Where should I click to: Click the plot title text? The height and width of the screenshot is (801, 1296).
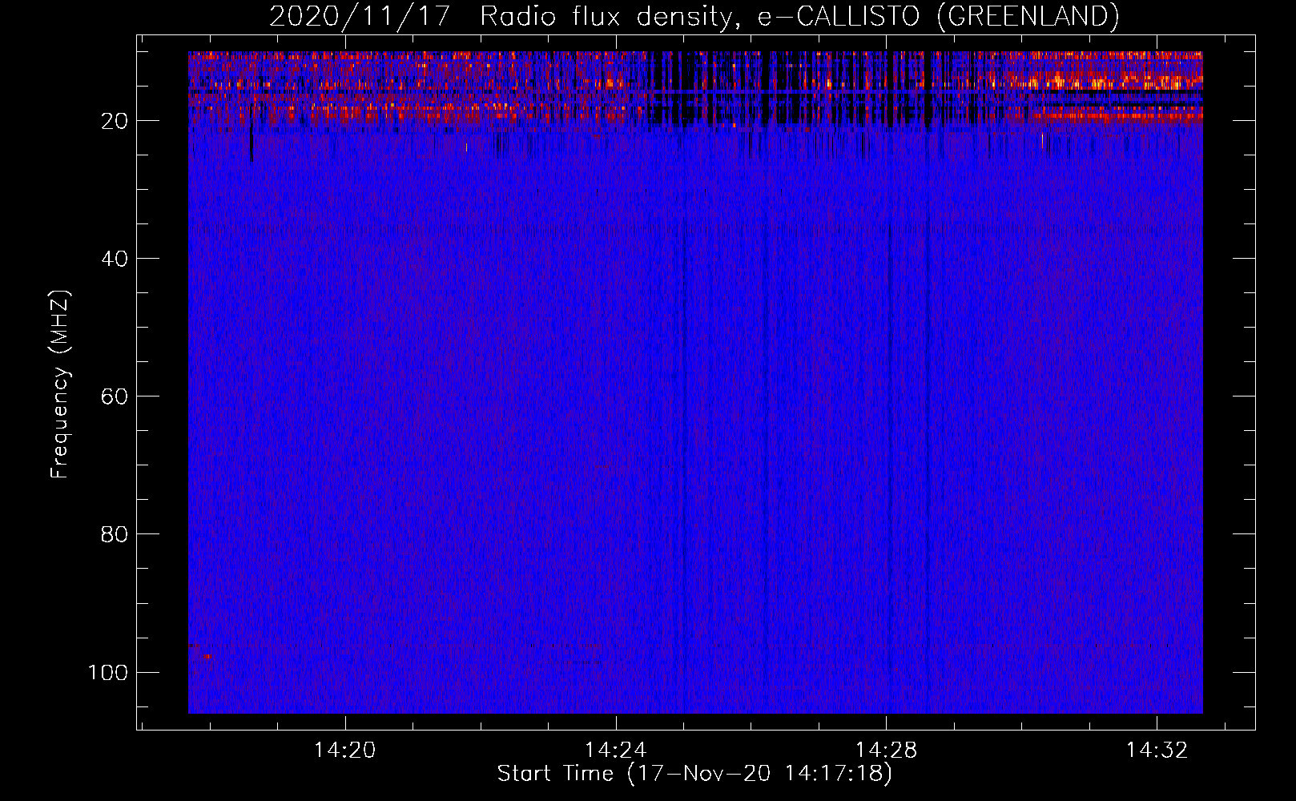point(694,16)
